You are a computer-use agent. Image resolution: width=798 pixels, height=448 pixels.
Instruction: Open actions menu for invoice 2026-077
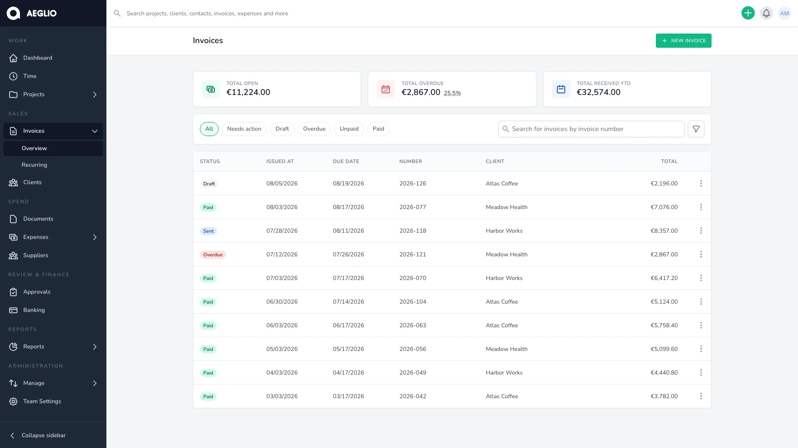tap(701, 207)
